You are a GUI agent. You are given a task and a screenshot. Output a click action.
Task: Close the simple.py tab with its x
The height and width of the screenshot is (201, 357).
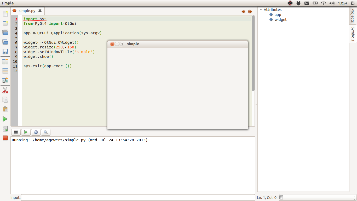tap(40, 11)
